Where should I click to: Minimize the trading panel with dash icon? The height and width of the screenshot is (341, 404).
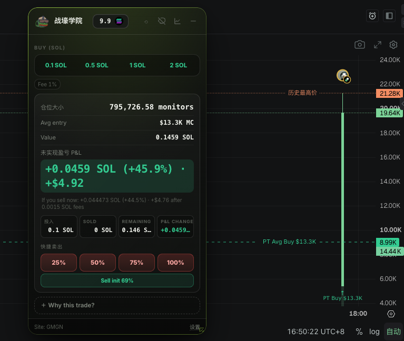pyautogui.click(x=193, y=21)
